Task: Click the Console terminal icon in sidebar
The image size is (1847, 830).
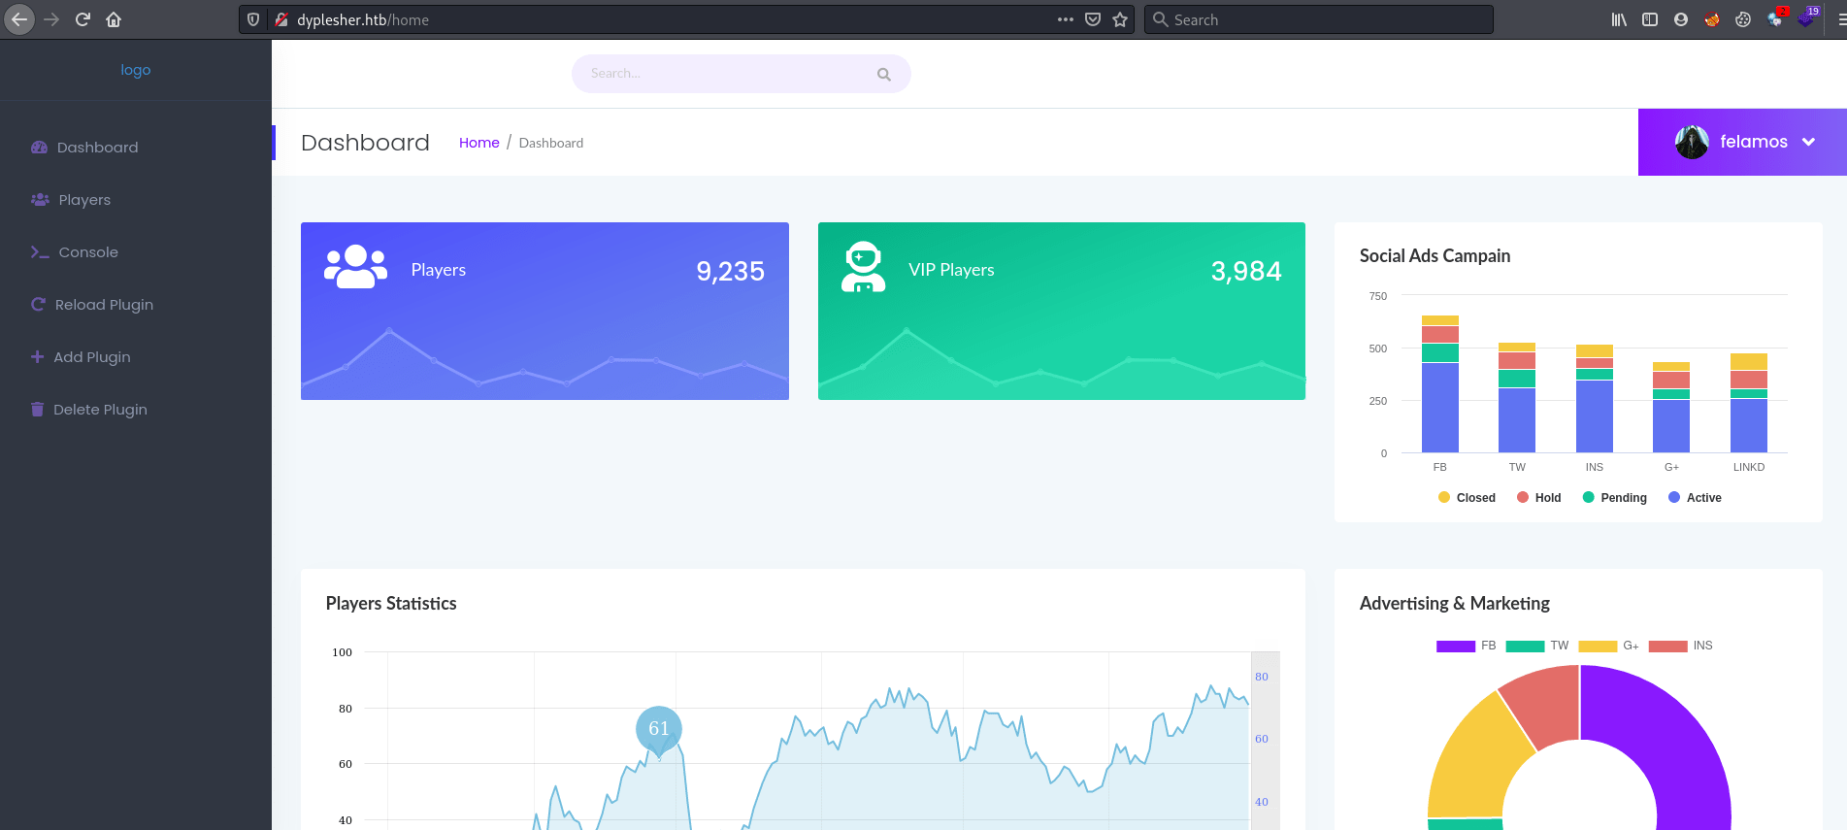Action: click(x=40, y=252)
